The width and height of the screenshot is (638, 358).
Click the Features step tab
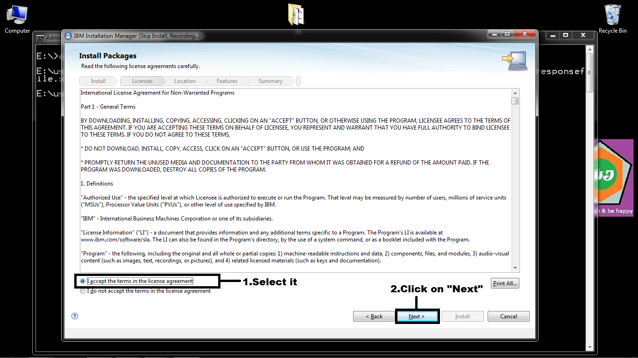tap(227, 81)
